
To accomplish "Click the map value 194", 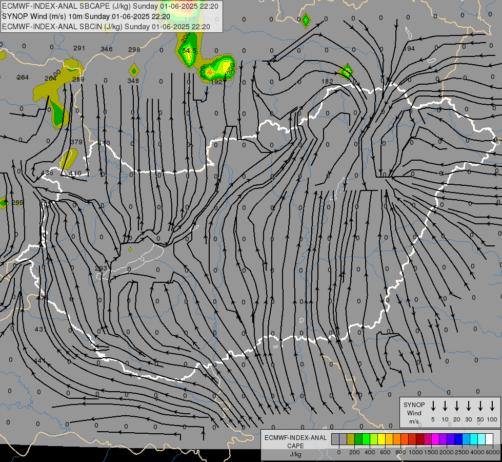I will pos(410,49).
